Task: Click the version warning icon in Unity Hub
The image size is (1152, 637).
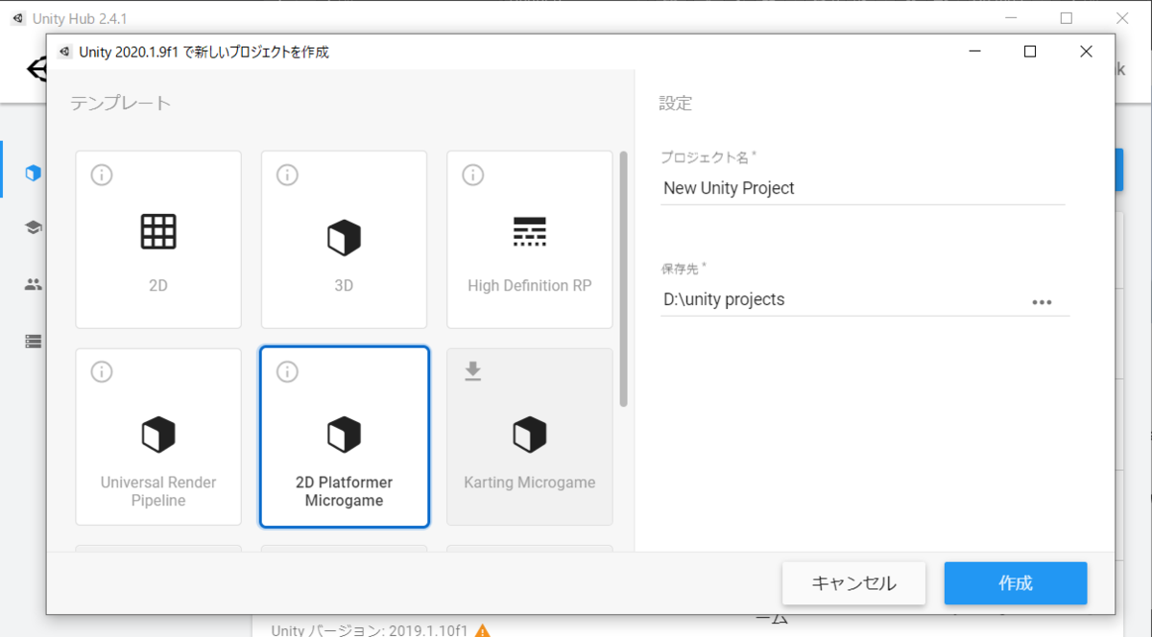Action: 483,630
